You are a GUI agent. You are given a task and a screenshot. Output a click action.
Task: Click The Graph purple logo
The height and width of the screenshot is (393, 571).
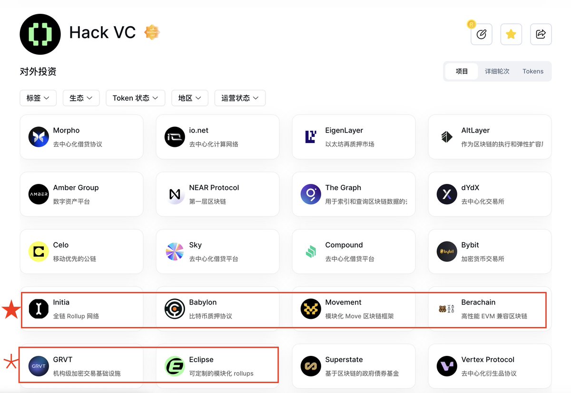(311, 194)
